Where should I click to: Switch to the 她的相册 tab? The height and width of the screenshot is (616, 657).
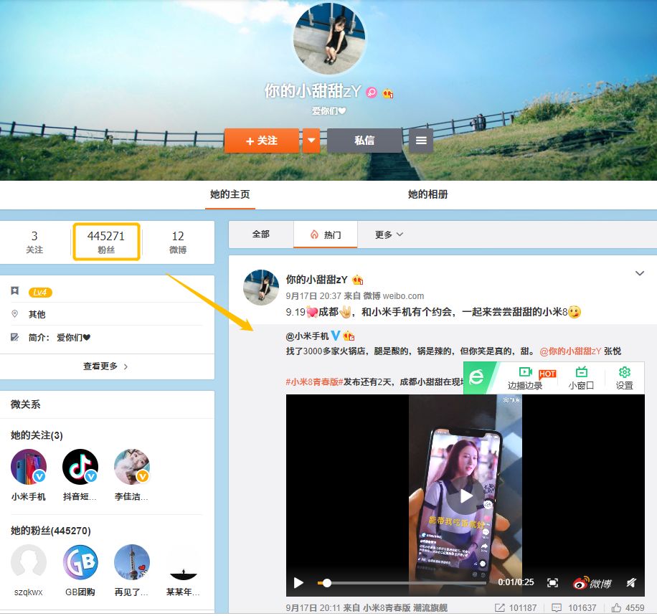coord(427,194)
